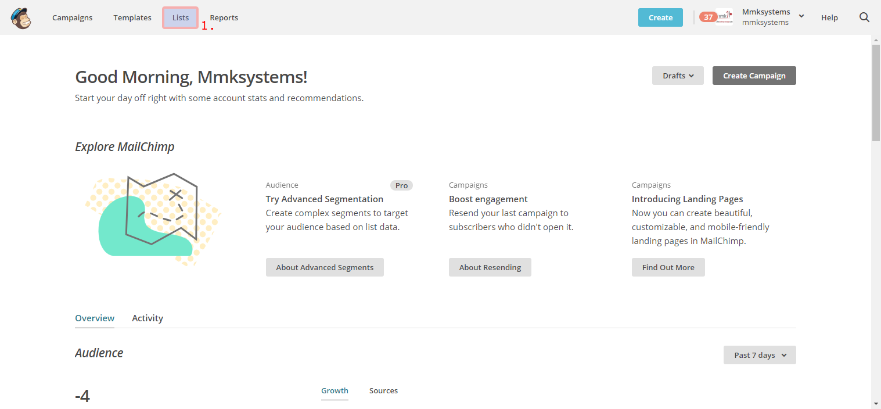Select the Sources tab
The width and height of the screenshot is (881, 409).
(383, 390)
